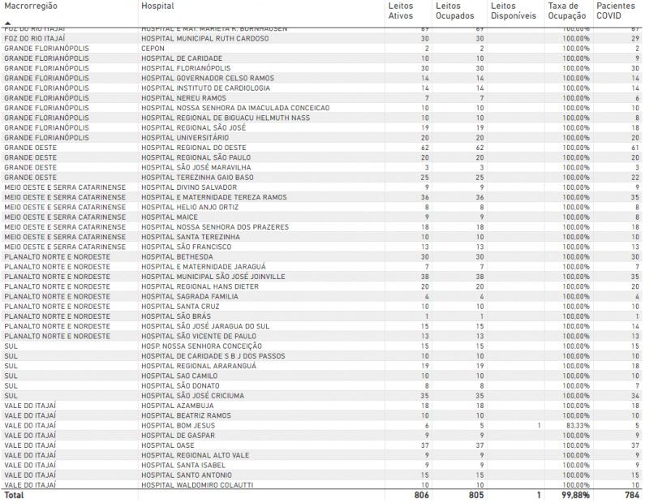Select HOSPITAL E MATERNIDADE TEREZA RAMOS cell

[214, 197]
